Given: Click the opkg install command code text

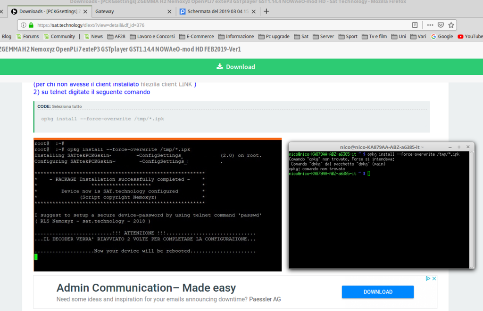Looking at the screenshot, I should [102, 119].
